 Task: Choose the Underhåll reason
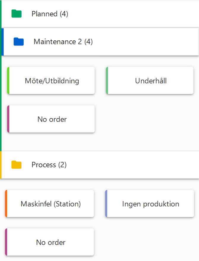click(151, 81)
